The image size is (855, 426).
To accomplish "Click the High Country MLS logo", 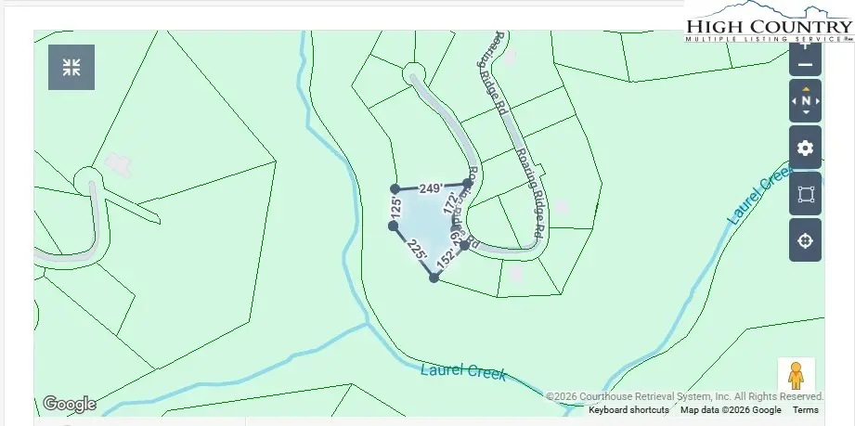I will click(769, 23).
